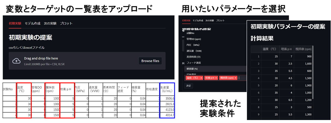Click the cloud upload icon in the dropzone

coord(17,61)
